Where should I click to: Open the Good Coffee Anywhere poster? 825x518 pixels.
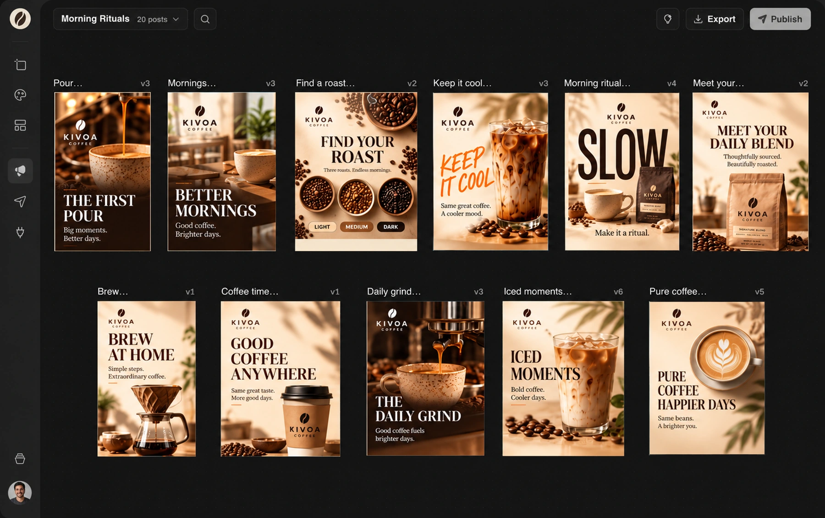tap(280, 379)
